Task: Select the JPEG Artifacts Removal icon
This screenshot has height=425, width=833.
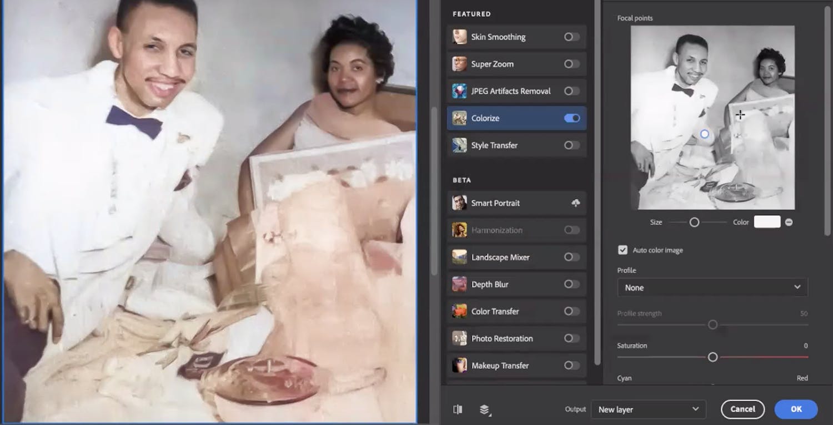Action: point(459,91)
